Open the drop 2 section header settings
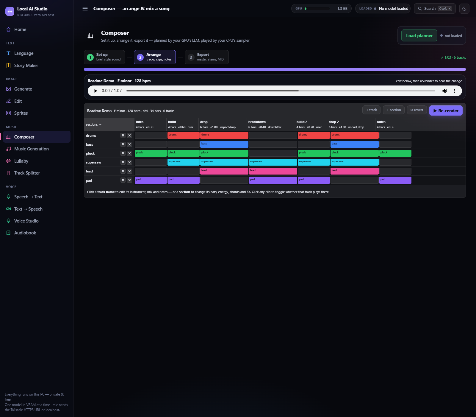The width and height of the screenshot is (476, 417). (x=351, y=124)
